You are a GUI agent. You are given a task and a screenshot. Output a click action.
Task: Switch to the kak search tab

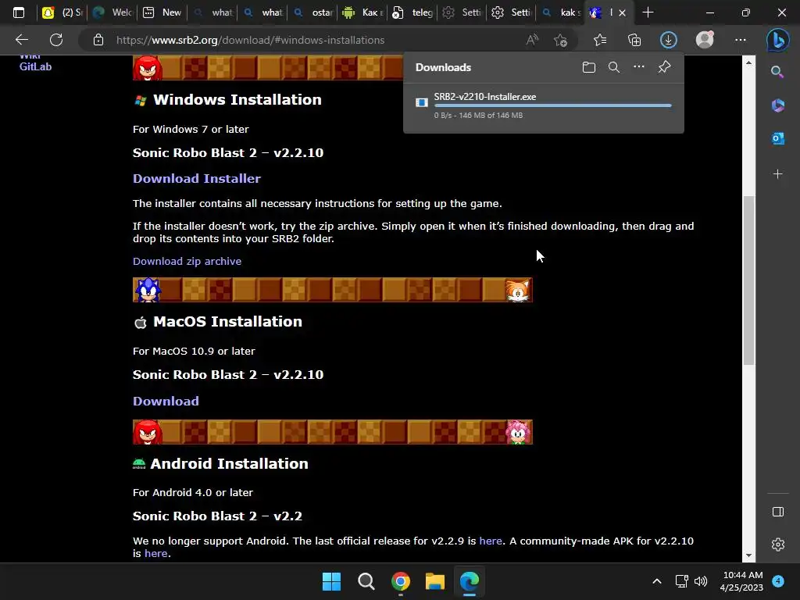pos(561,12)
